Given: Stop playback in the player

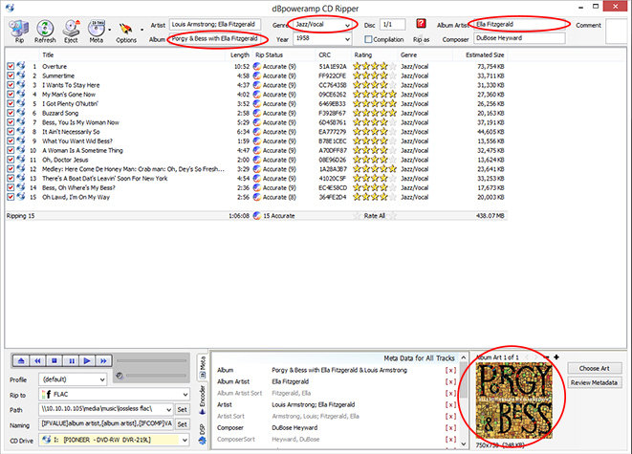Looking at the screenshot, I should coord(54,361).
